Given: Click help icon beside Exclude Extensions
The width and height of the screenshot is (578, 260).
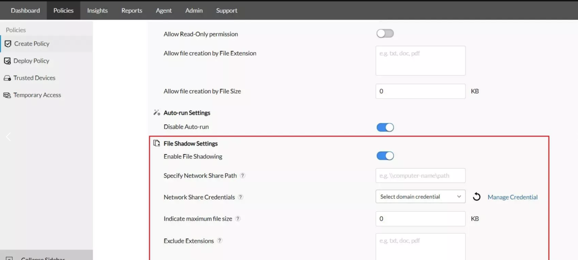Looking at the screenshot, I should pos(220,241).
